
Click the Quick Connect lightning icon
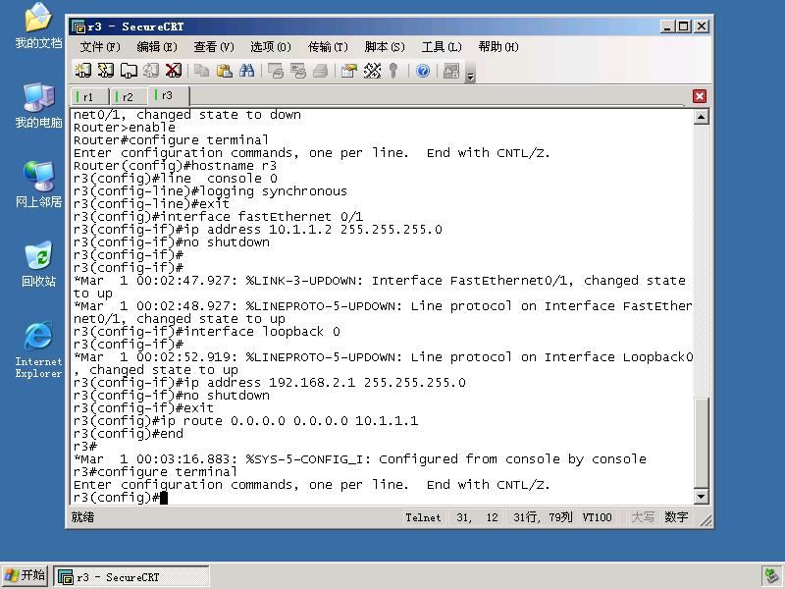point(106,71)
